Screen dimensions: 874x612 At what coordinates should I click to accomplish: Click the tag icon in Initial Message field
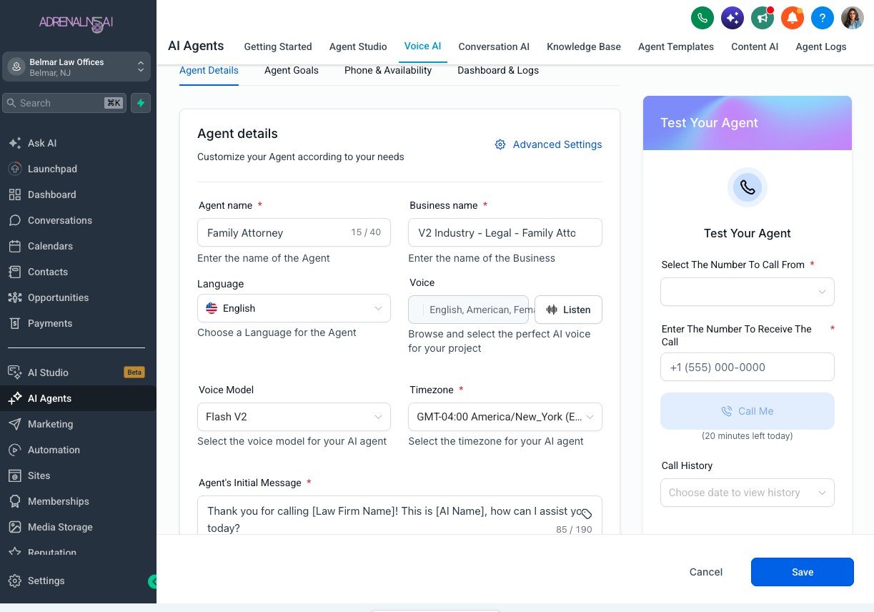click(586, 513)
